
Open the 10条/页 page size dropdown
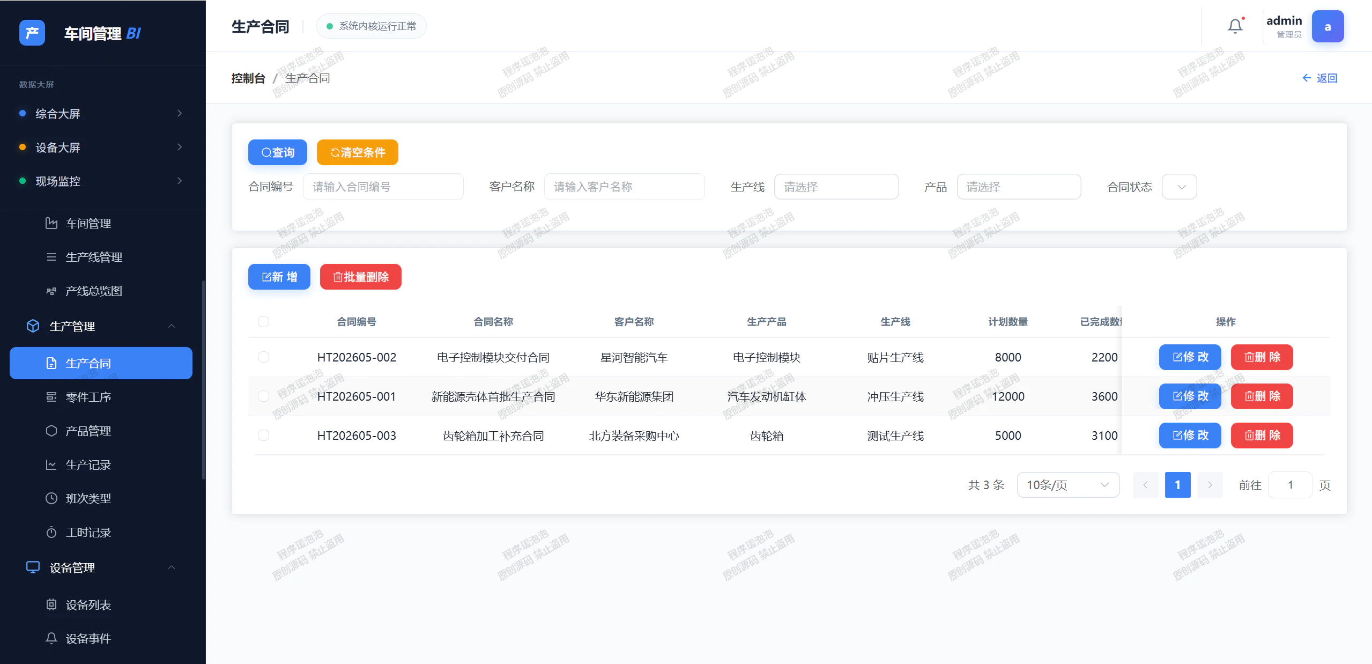coord(1068,485)
